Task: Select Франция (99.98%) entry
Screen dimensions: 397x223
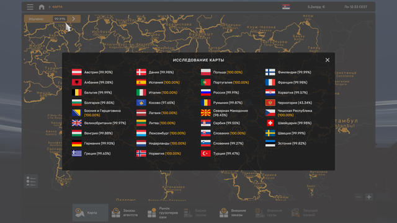Action: coord(287,82)
